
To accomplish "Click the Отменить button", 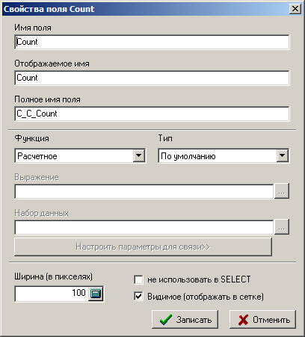I will coord(262,319).
